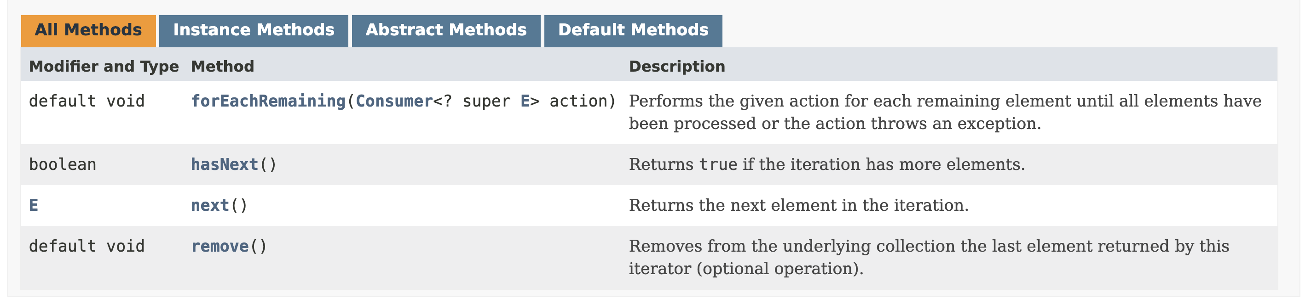The image size is (1305, 304).
Task: Switch to the Instance Methods tab
Action: click(253, 30)
